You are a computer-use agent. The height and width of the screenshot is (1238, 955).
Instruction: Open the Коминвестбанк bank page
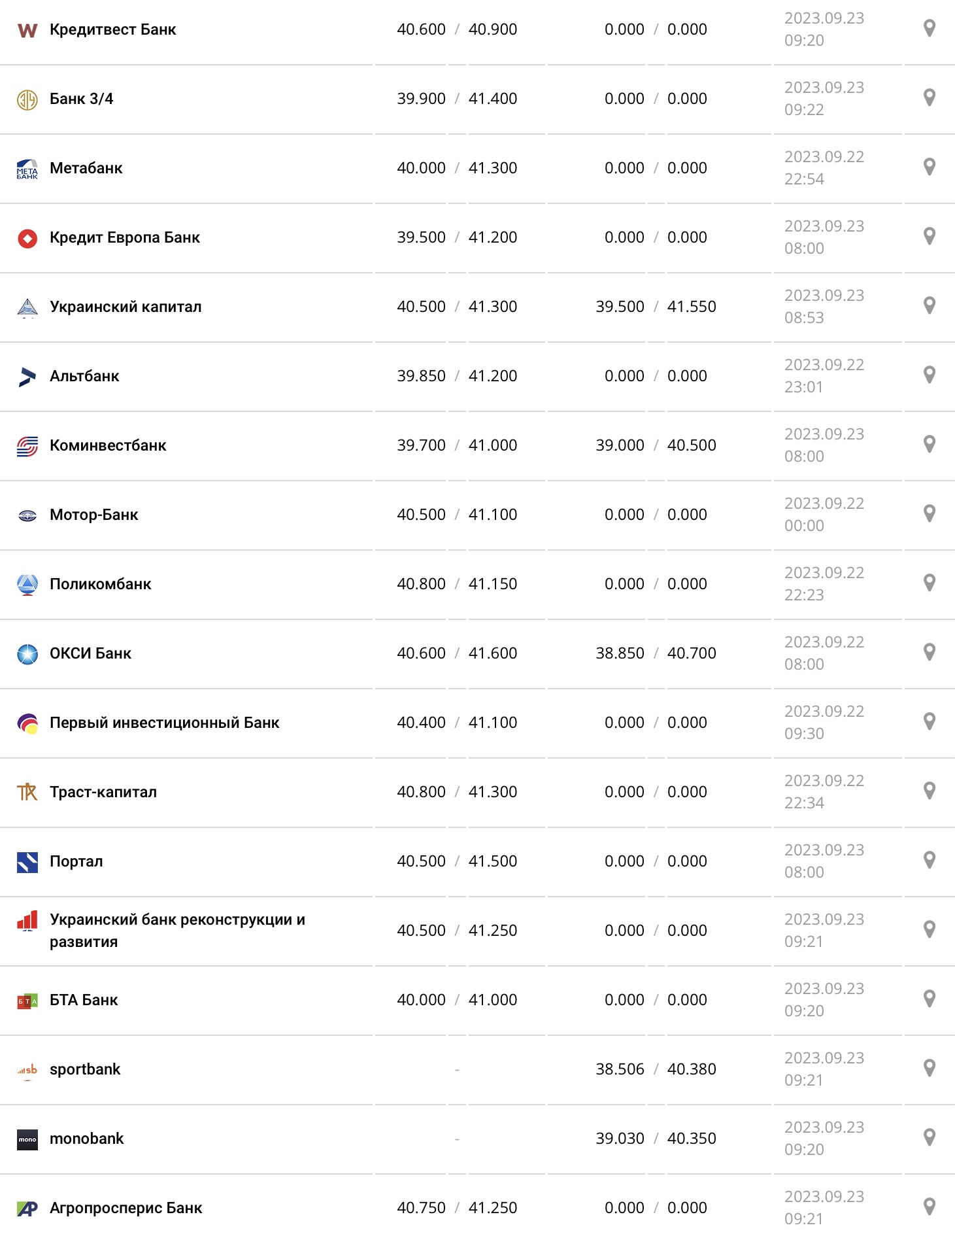point(109,445)
